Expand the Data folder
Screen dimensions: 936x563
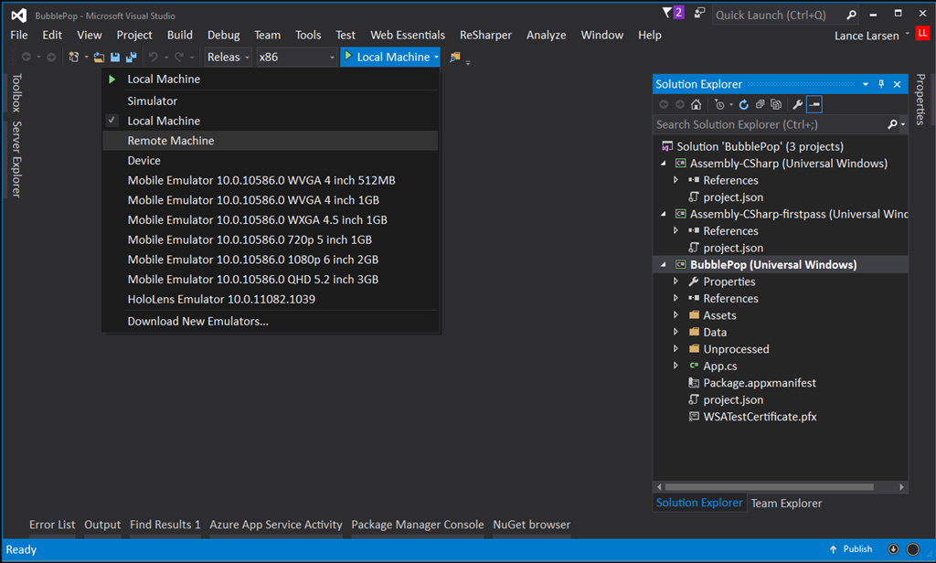click(675, 332)
